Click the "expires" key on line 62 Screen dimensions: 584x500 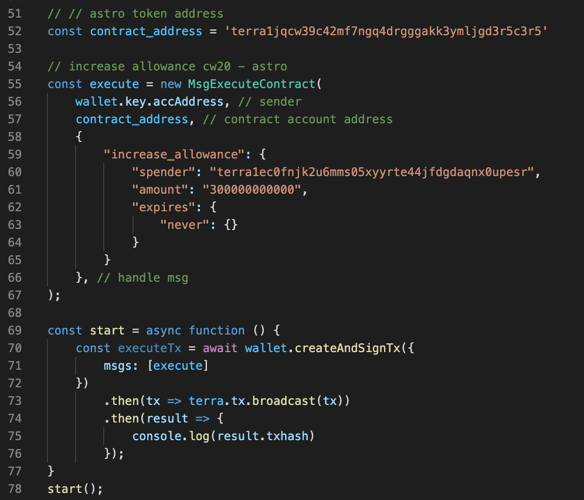coord(164,207)
